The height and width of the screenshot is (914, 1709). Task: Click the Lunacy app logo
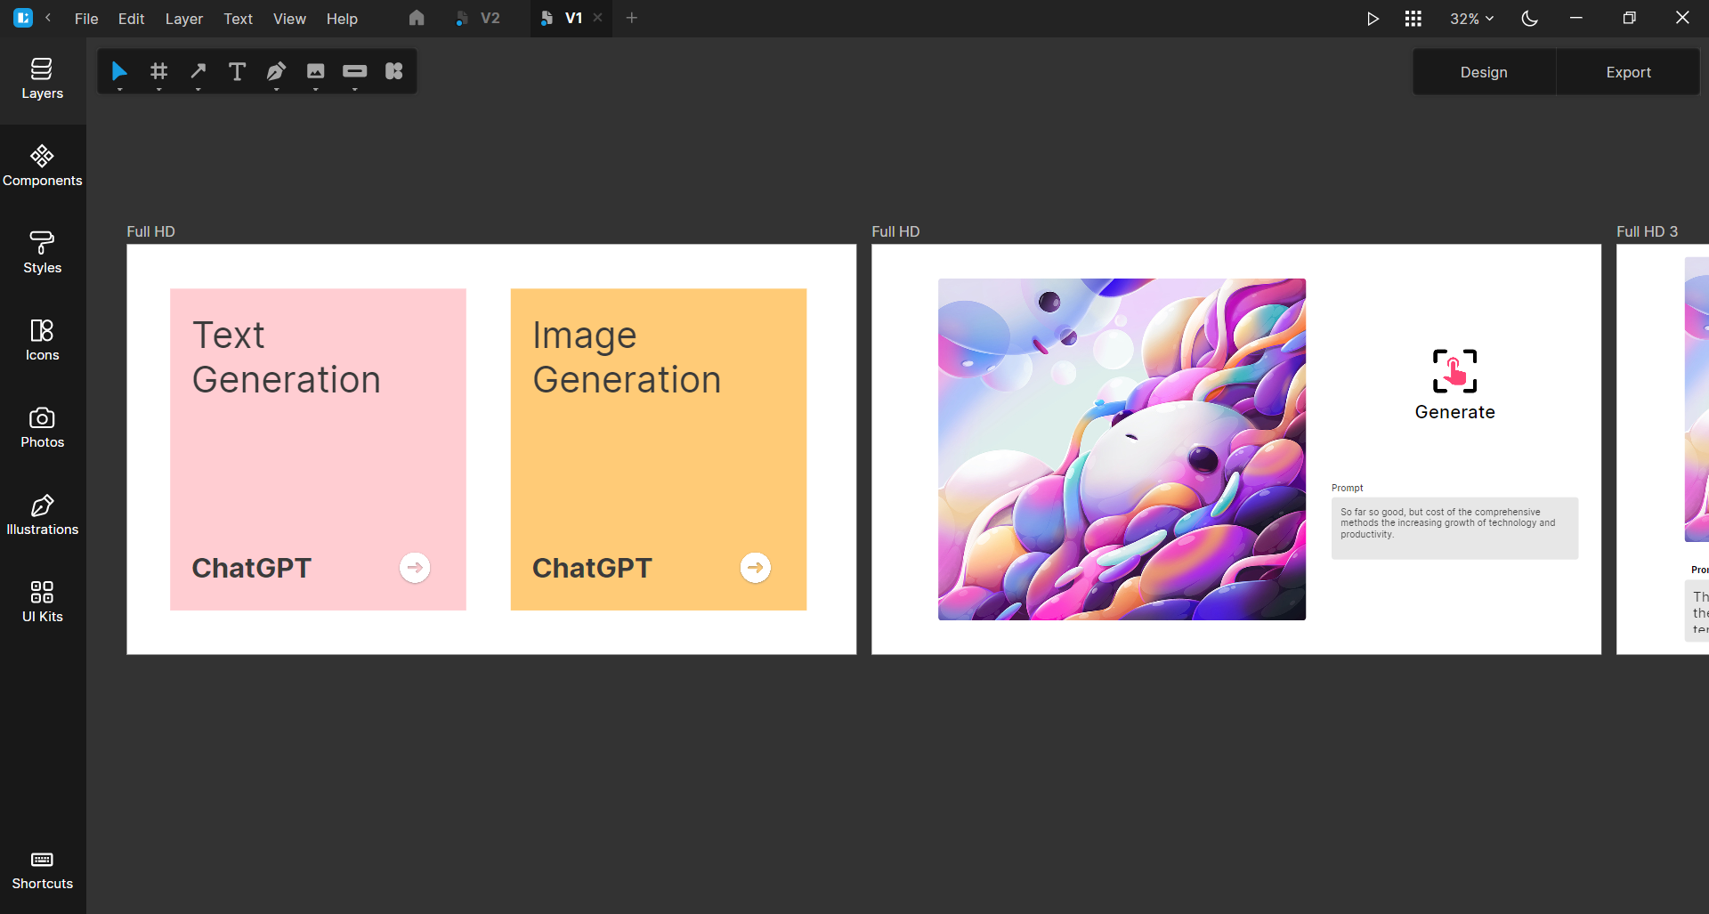click(x=23, y=18)
